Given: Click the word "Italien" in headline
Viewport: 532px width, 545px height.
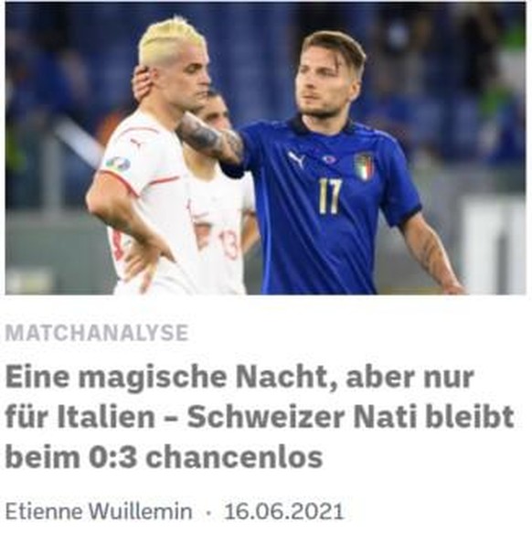Looking at the screenshot, I should [106, 416].
